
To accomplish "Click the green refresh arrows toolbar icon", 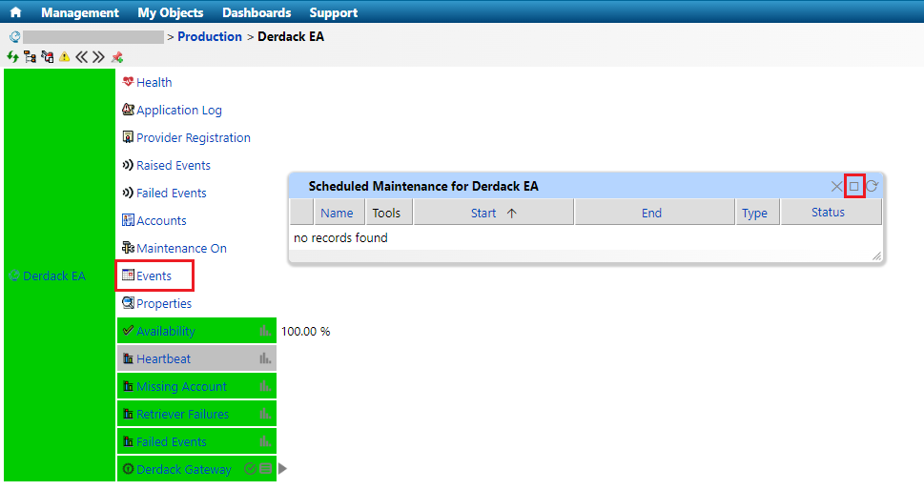I will point(13,57).
